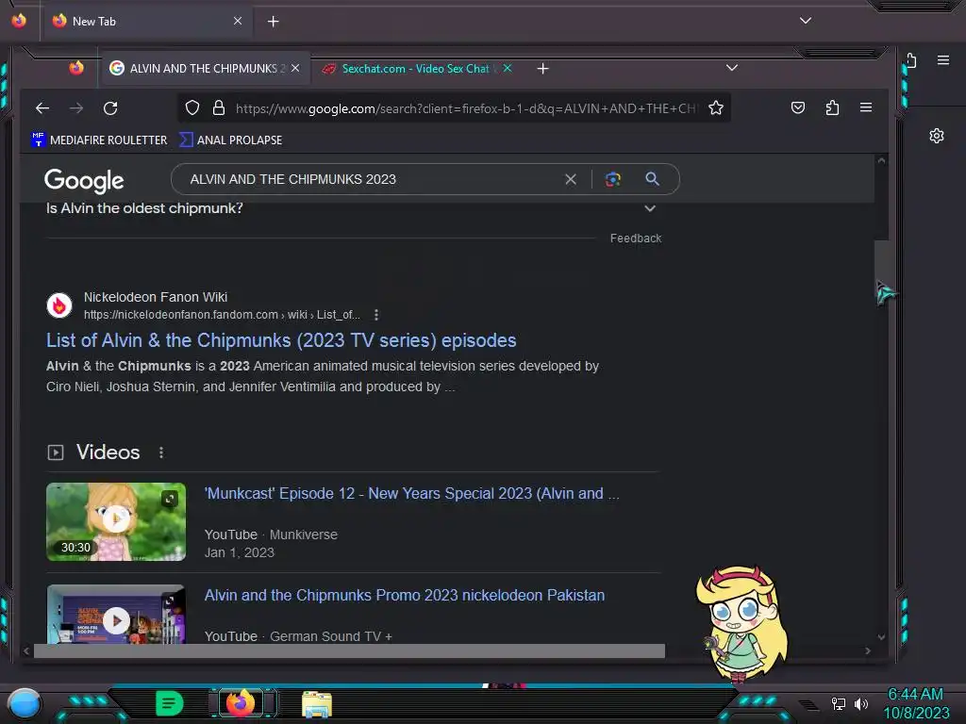Switch to the Sexchat.com tab
Image resolution: width=966 pixels, height=724 pixels.
pyautogui.click(x=416, y=68)
